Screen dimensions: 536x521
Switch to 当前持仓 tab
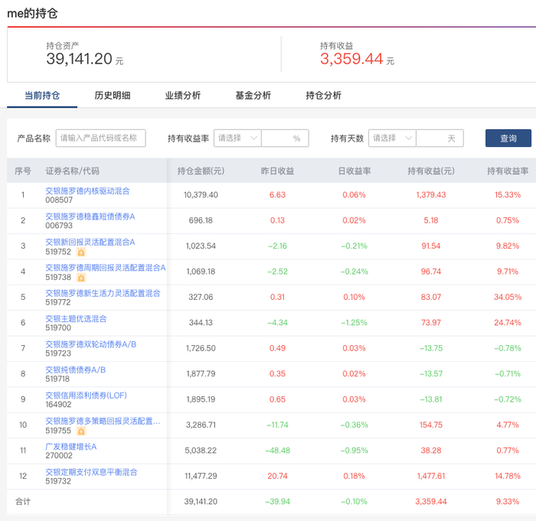point(42,96)
